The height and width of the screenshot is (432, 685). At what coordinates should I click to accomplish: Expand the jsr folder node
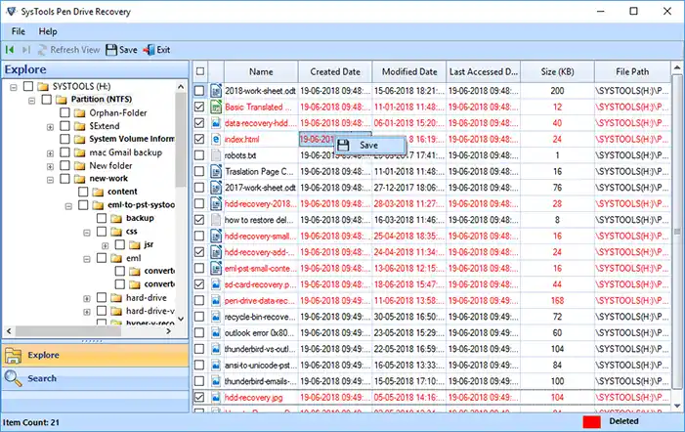(106, 246)
